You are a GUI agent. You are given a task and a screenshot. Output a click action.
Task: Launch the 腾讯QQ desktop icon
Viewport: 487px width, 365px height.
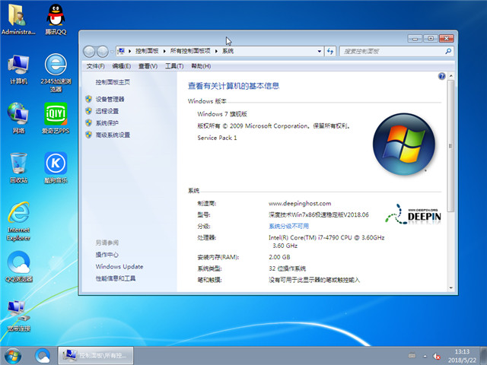(x=56, y=19)
